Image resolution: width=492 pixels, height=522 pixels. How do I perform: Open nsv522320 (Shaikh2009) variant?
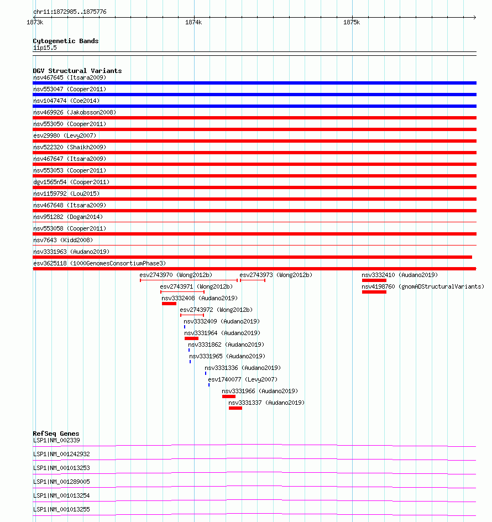click(x=70, y=147)
